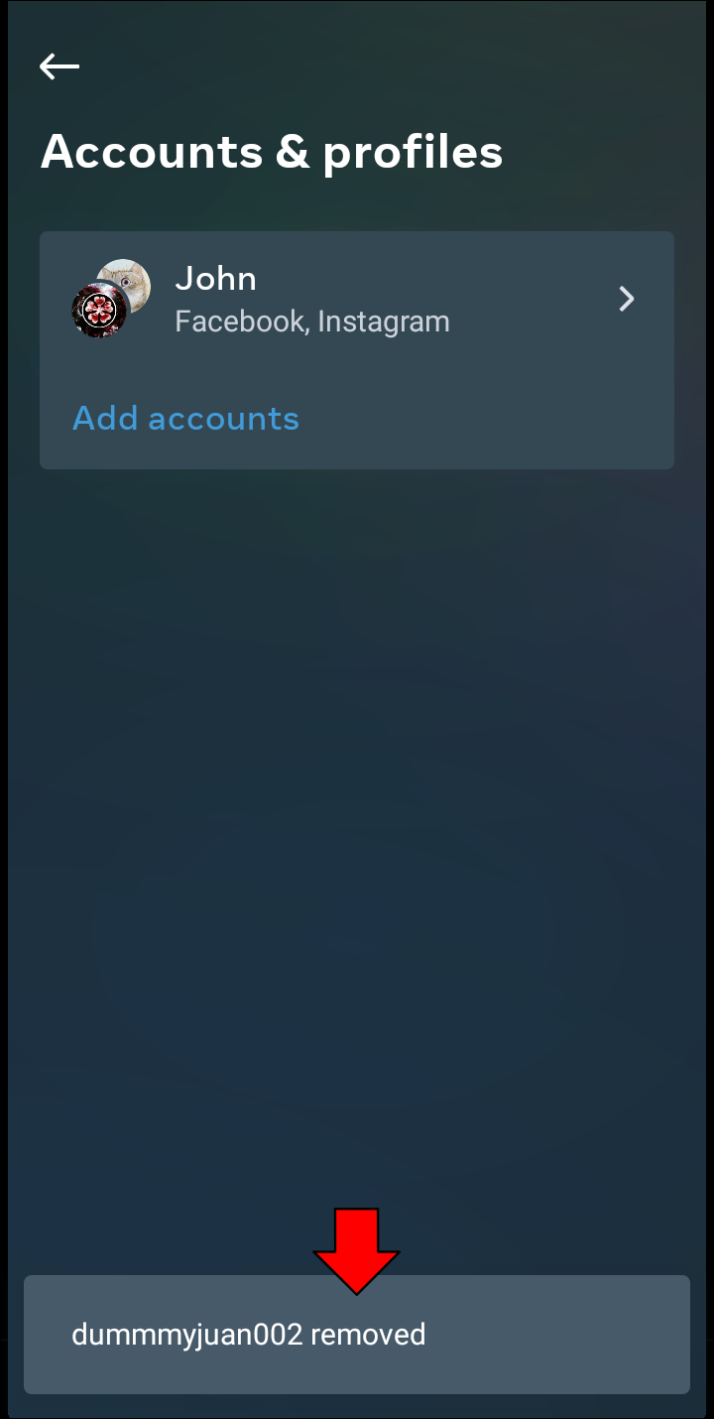
Task: Tap the word Add in Add accounts
Action: point(105,418)
